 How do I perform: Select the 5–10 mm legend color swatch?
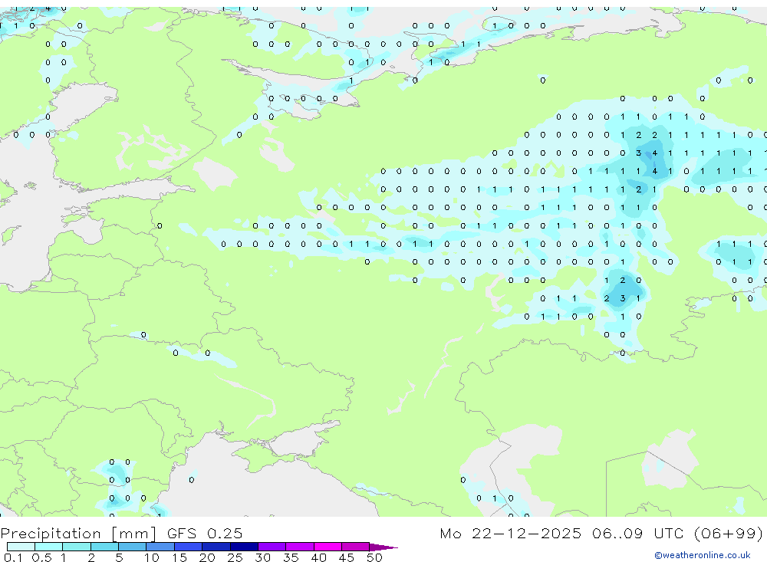point(133,547)
